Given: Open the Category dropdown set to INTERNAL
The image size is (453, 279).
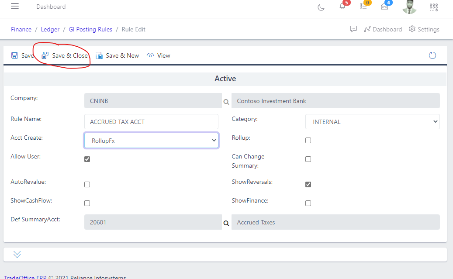Looking at the screenshot, I should pyautogui.click(x=372, y=121).
